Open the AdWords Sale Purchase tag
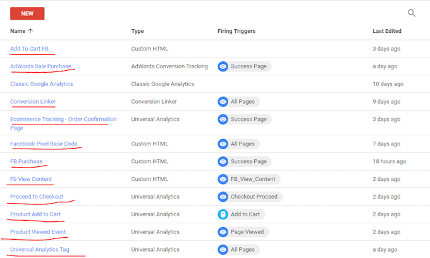Viewport: 430px width, 258px height. point(40,66)
